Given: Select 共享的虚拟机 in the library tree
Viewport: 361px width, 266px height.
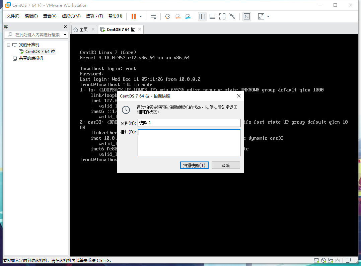Looking at the screenshot, I should (31, 58).
